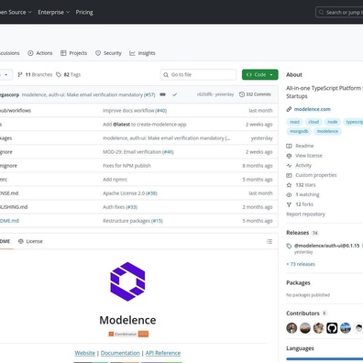This screenshot has width=363, height=363.
Task: Select the mongodb topic tag
Action: point(299,131)
